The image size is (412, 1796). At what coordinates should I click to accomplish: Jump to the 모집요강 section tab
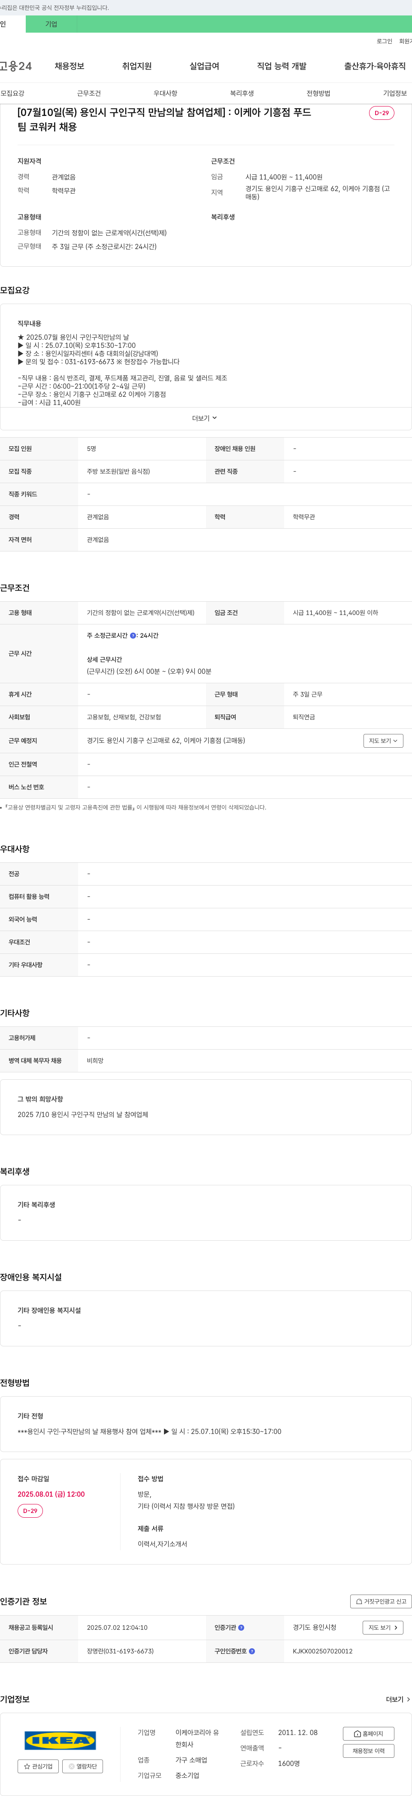(12, 94)
